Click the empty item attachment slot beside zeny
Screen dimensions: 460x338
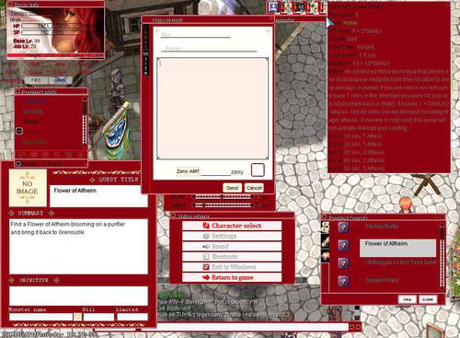click(258, 169)
